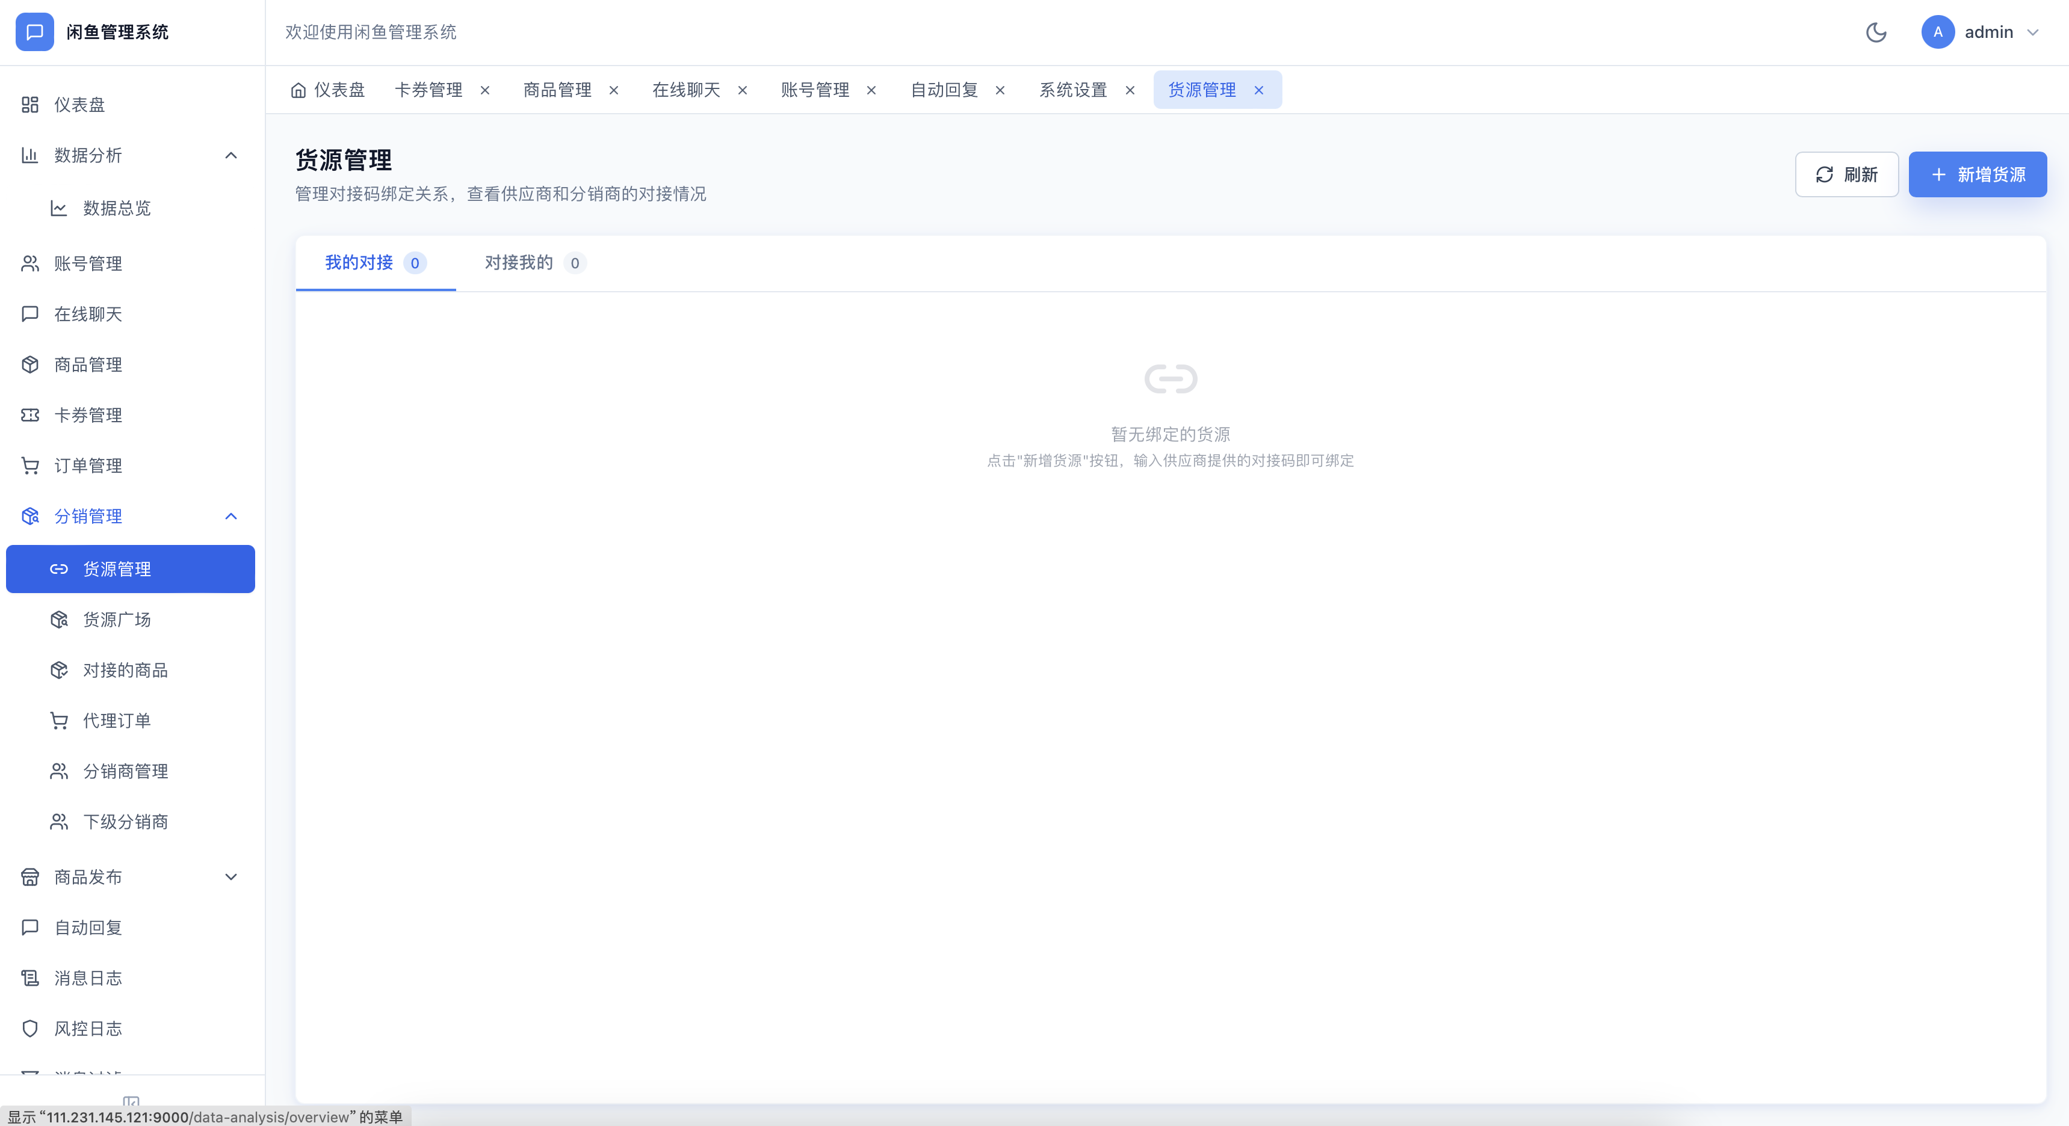Click the 分销管理 package icon
The image size is (2069, 1126).
click(29, 516)
